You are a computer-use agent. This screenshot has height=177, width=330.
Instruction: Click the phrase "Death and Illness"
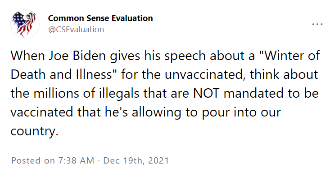(61, 74)
